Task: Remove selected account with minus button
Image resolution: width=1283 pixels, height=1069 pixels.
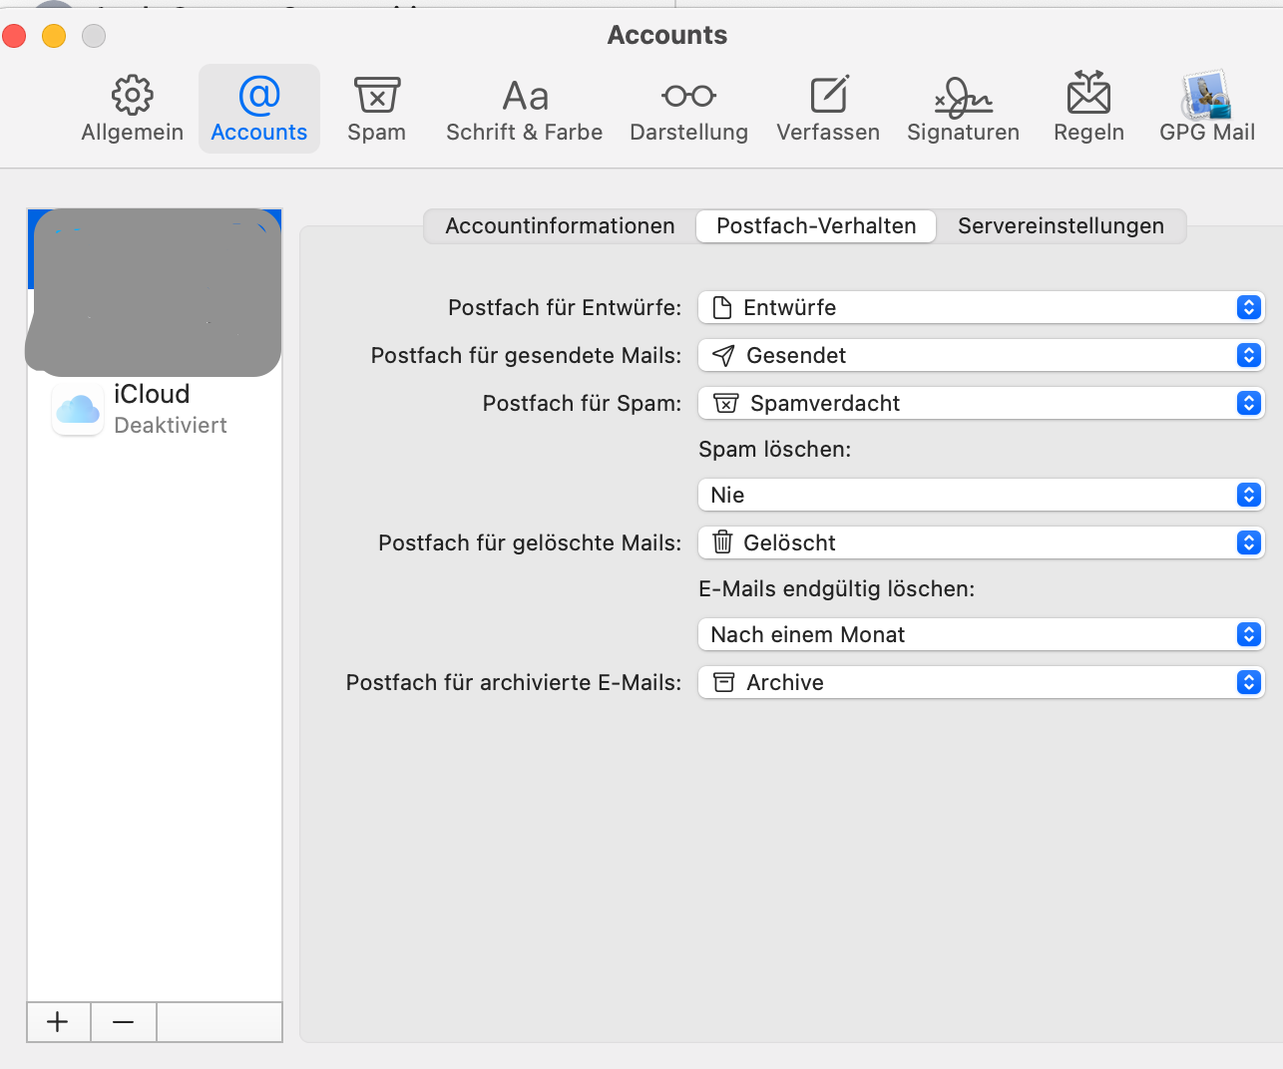Action: point(124,1022)
